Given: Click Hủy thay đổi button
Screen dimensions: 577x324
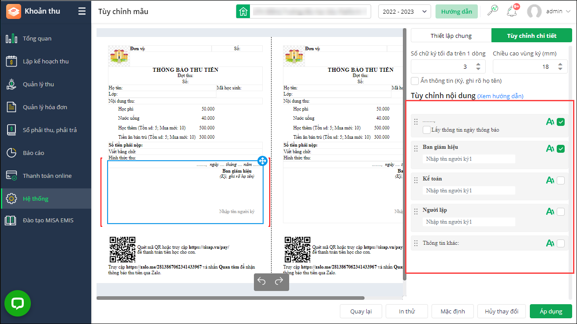Looking at the screenshot, I should click(x=502, y=311).
